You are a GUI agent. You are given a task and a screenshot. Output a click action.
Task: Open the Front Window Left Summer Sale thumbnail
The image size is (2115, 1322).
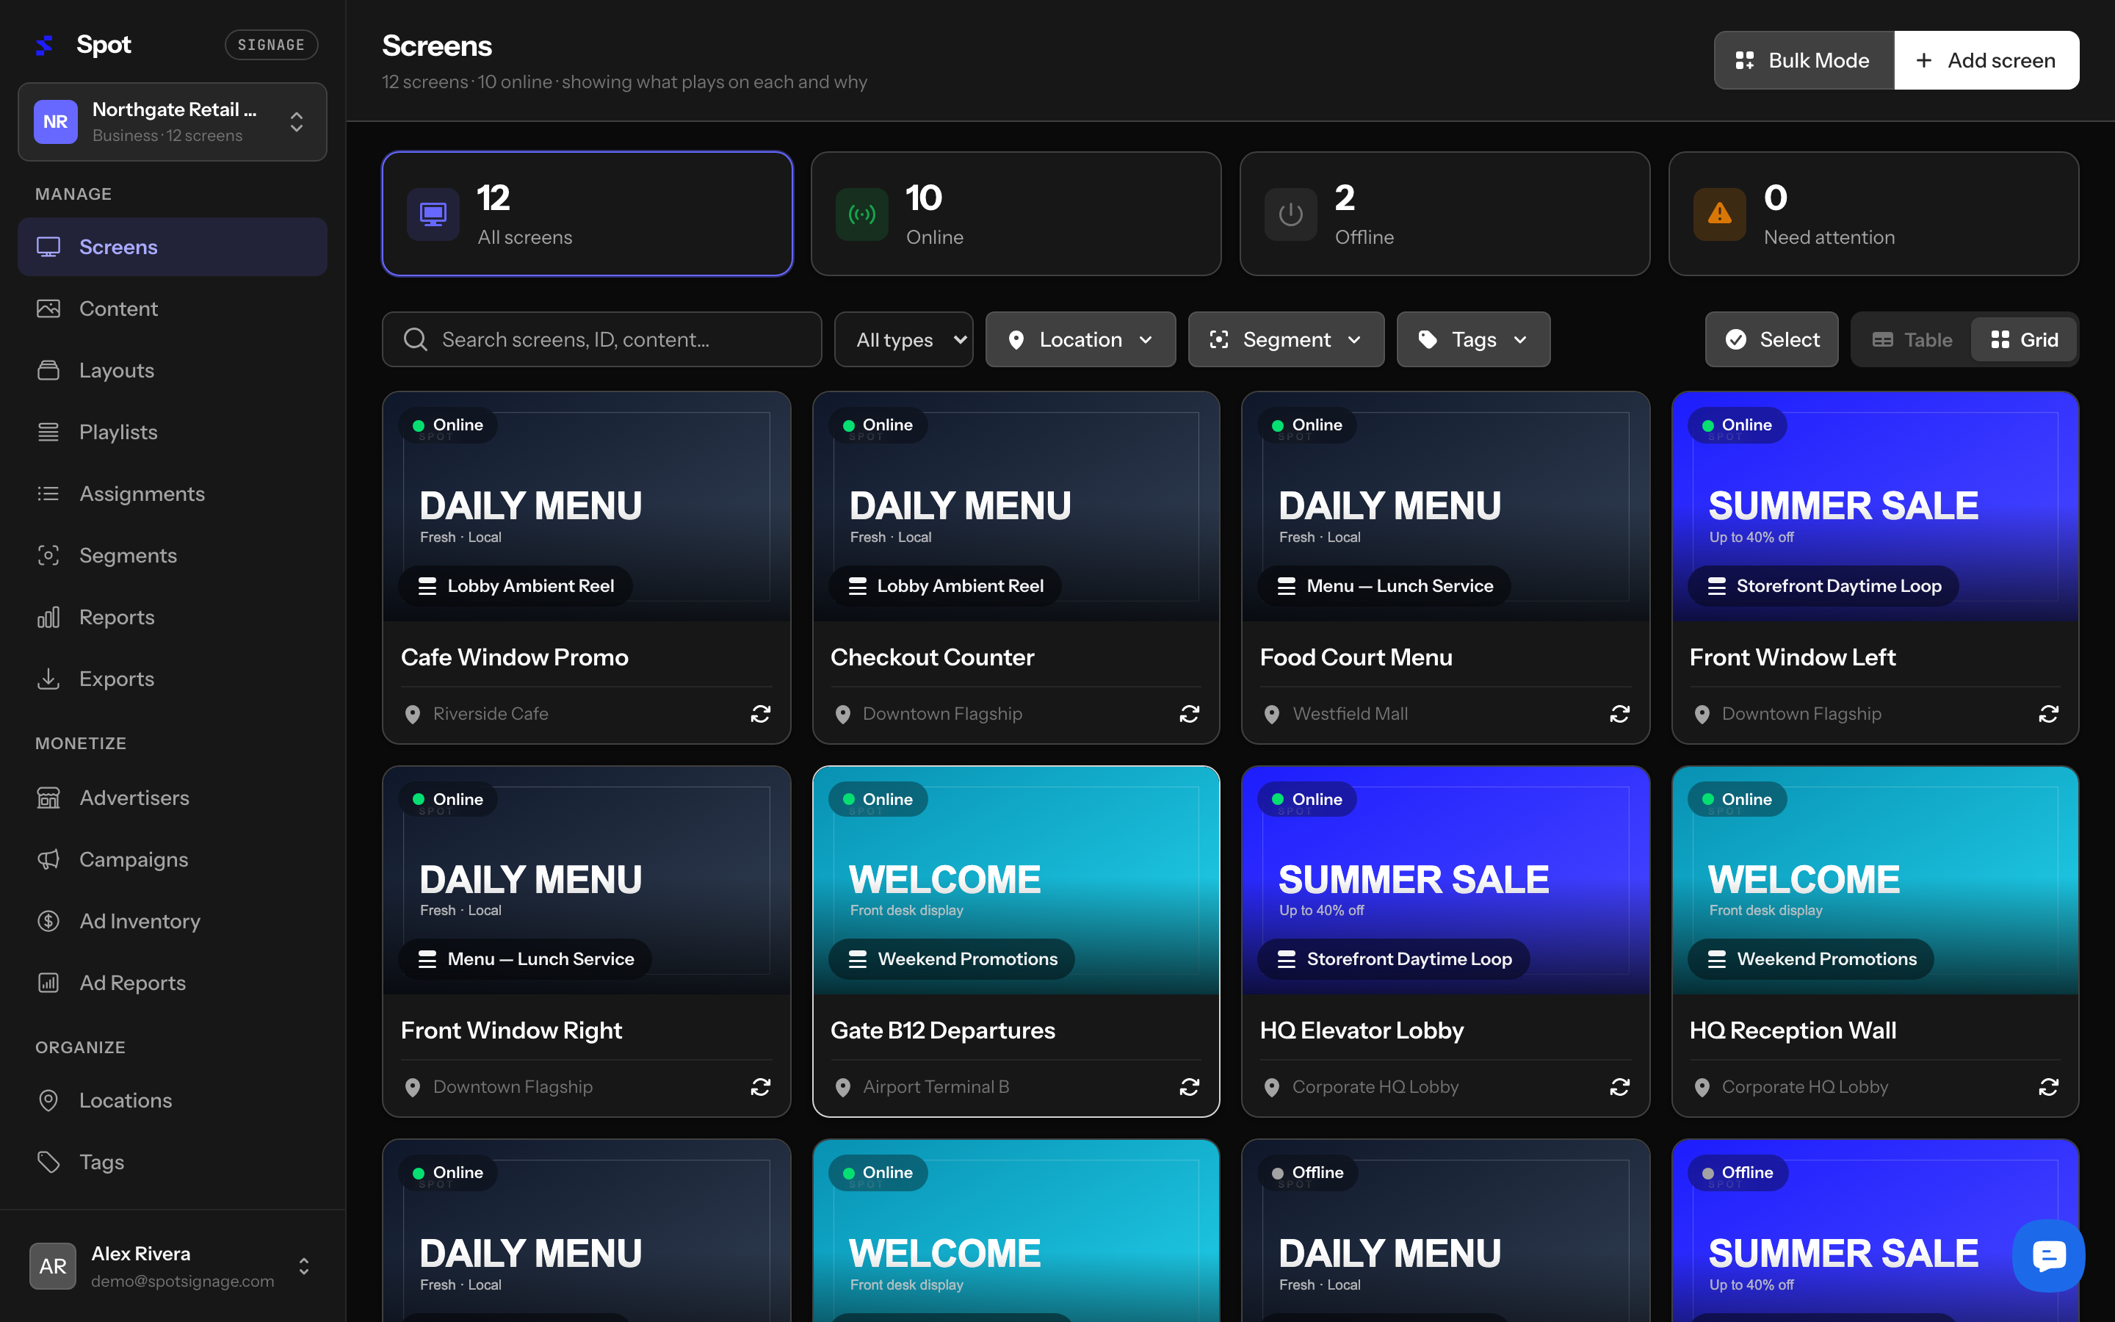coord(1875,506)
